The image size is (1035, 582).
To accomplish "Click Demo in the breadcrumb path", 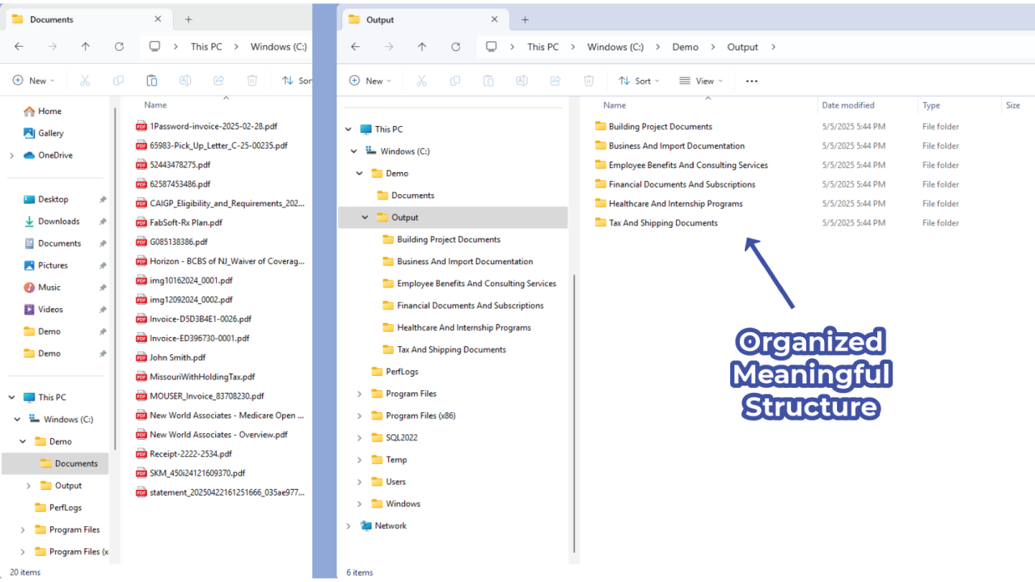I will coord(685,47).
